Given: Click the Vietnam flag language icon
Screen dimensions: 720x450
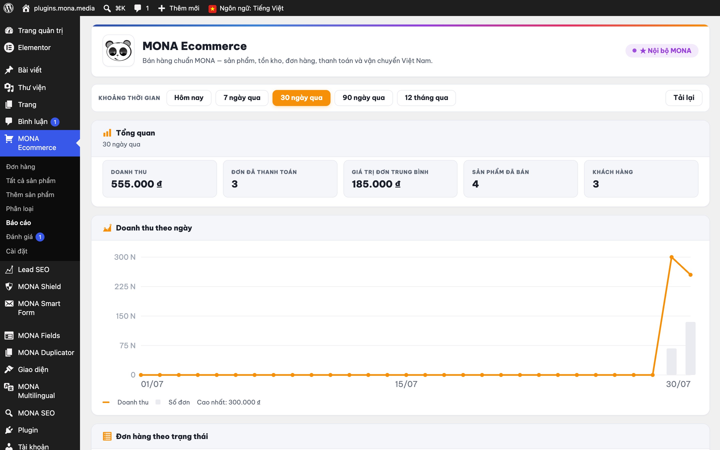Looking at the screenshot, I should coord(212,9).
